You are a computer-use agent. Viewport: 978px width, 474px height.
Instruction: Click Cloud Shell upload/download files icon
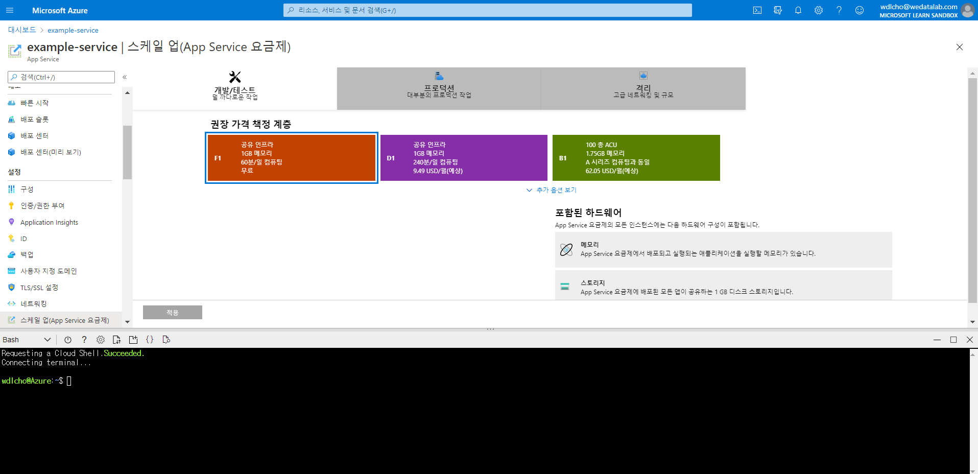[117, 340]
